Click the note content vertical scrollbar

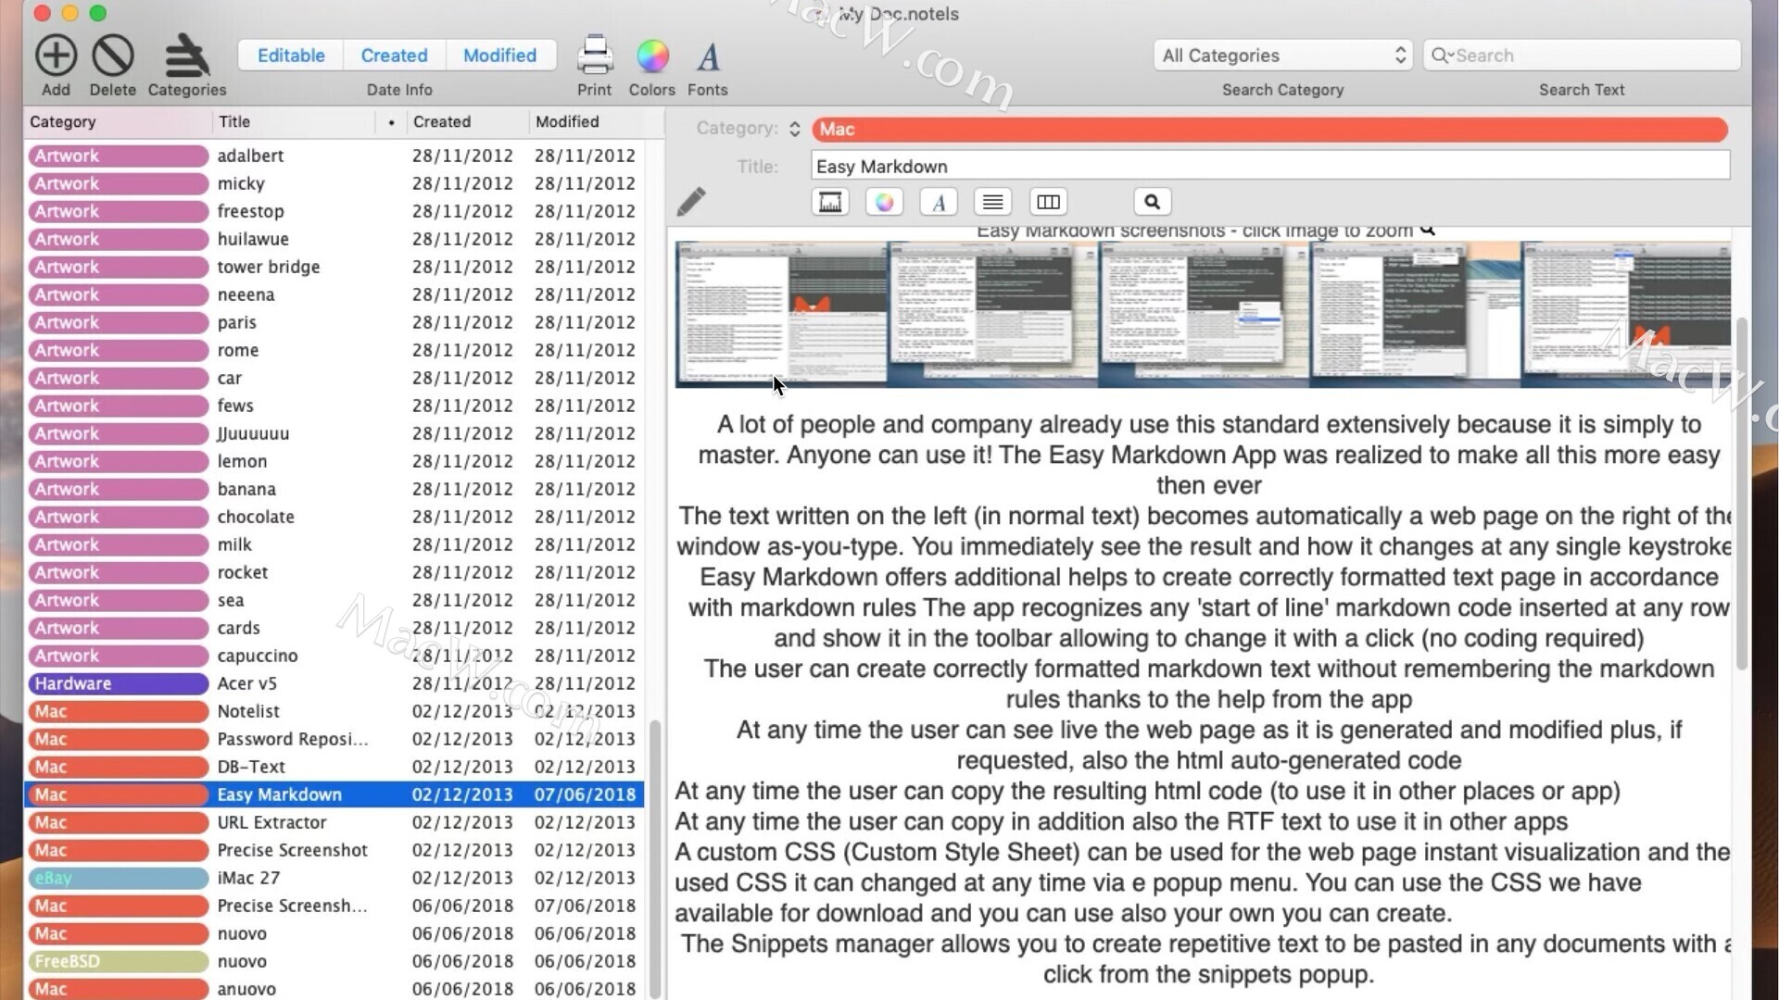coord(1742,493)
